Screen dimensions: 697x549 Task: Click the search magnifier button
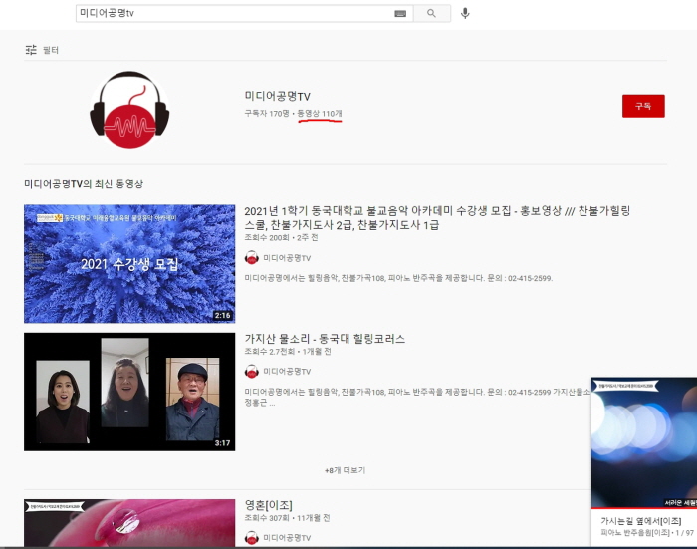pos(431,13)
